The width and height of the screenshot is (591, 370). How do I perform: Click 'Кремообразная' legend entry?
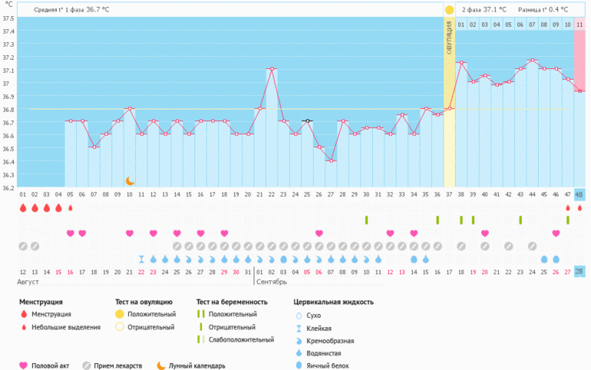click(x=330, y=341)
